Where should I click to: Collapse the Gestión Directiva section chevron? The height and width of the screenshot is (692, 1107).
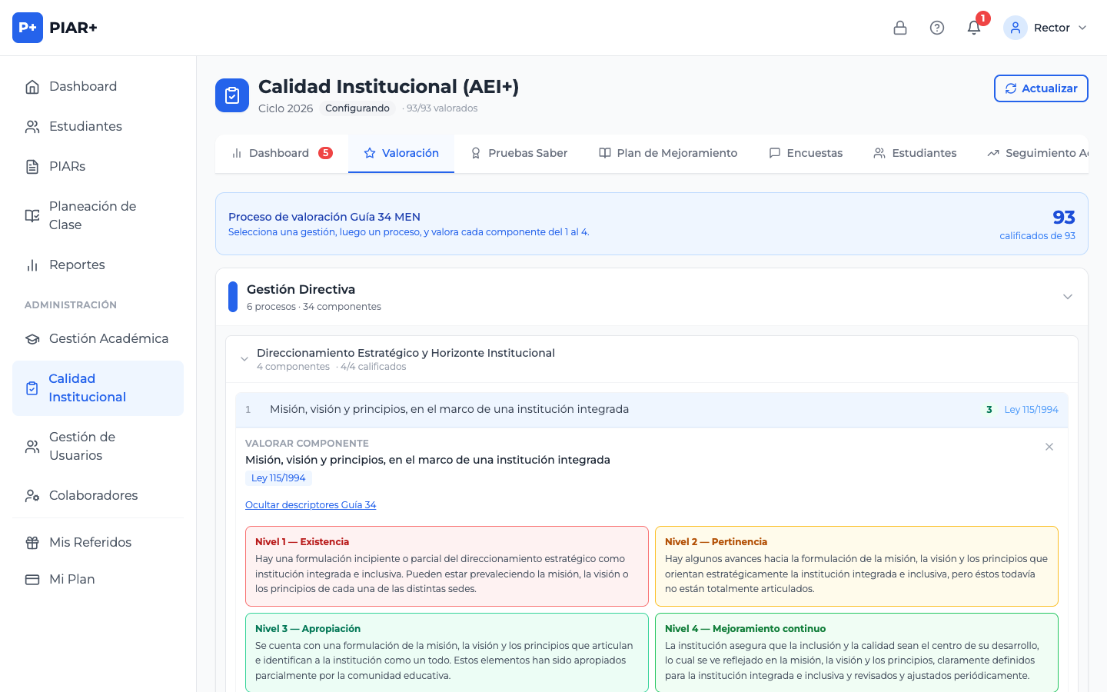pyautogui.click(x=1068, y=297)
